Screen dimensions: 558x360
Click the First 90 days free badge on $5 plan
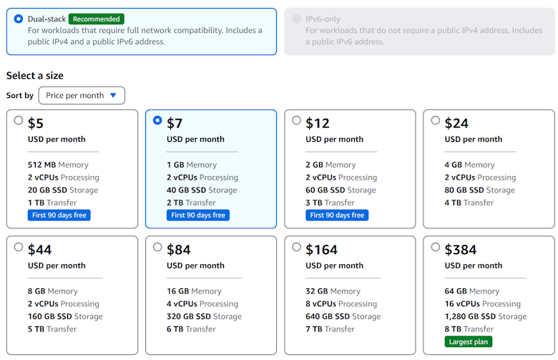pos(59,215)
